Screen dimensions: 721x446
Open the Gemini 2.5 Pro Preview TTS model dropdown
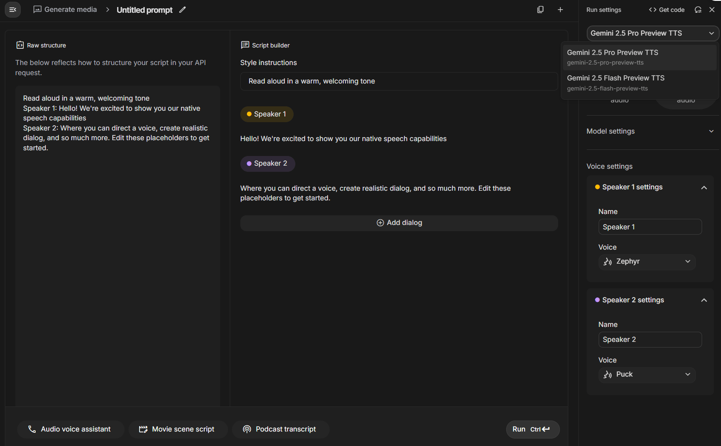pyautogui.click(x=653, y=33)
